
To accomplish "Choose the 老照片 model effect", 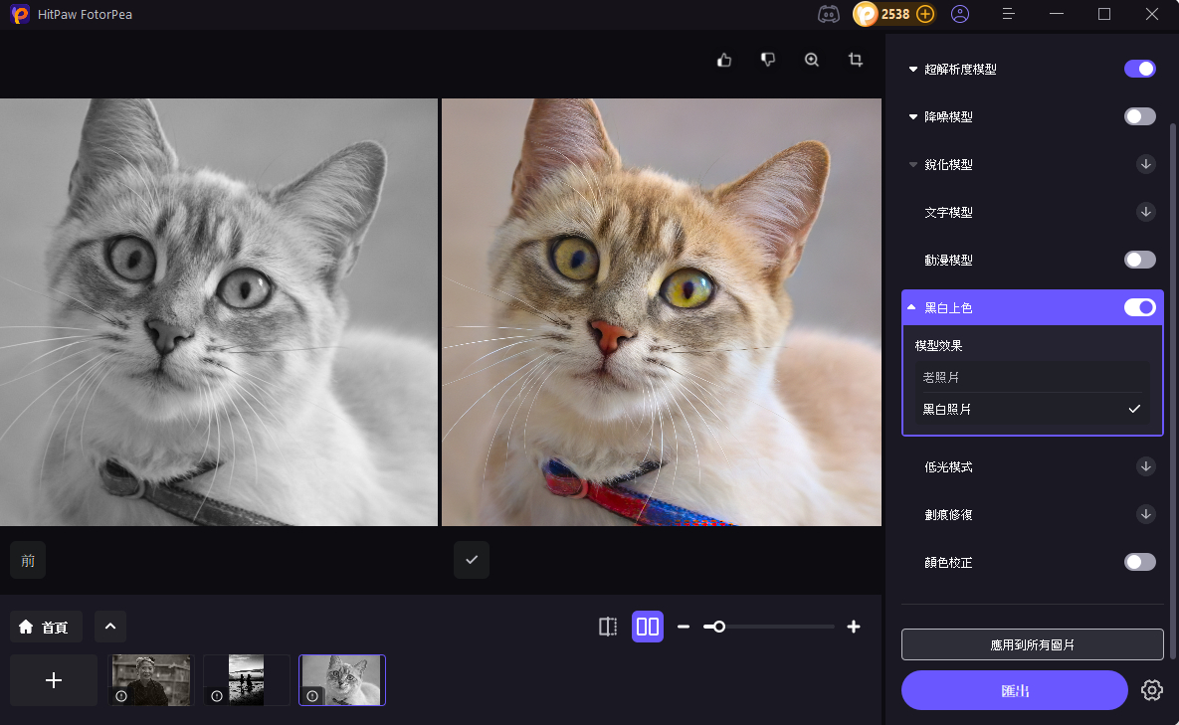I will tap(1032, 378).
